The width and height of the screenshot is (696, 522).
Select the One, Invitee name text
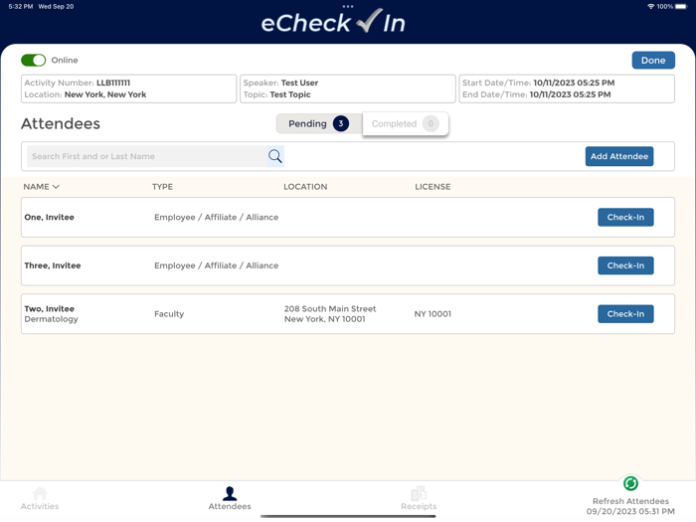click(x=50, y=217)
